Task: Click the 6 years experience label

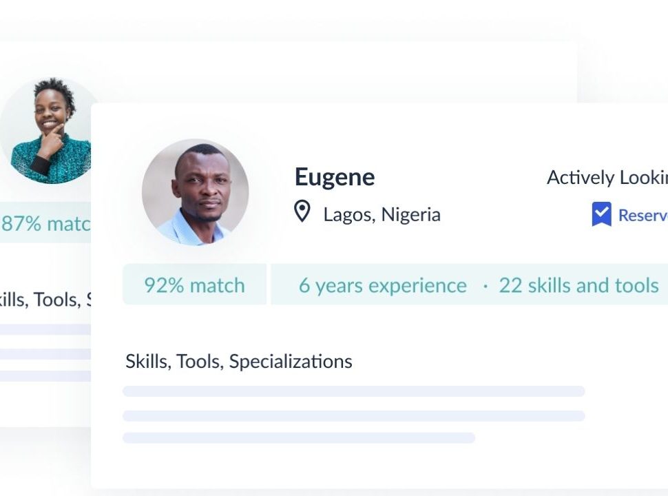Action: click(383, 285)
